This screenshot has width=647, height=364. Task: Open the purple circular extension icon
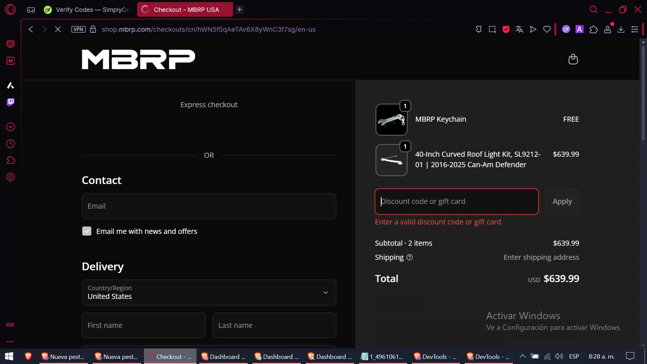566,29
